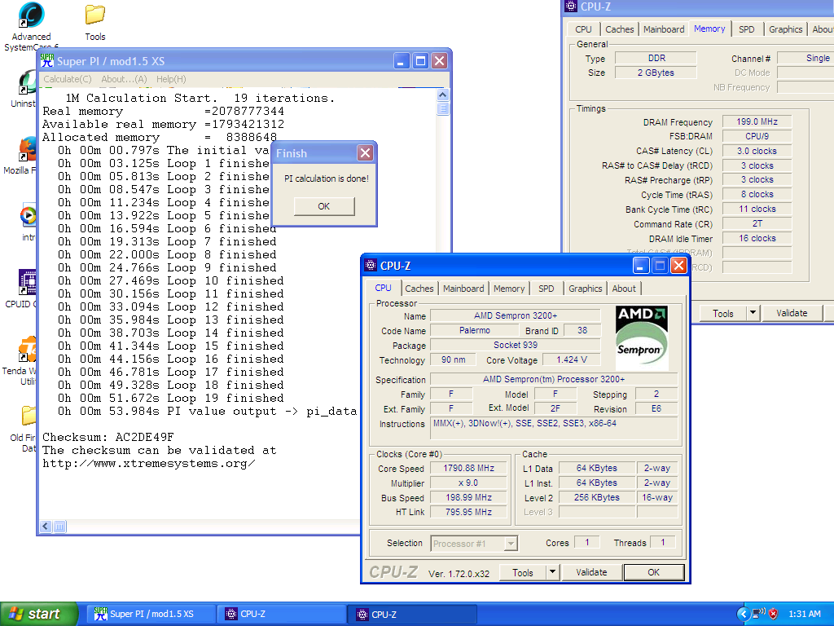This screenshot has width=834, height=626.
Task: Maximize the Super PI window
Action: point(420,60)
